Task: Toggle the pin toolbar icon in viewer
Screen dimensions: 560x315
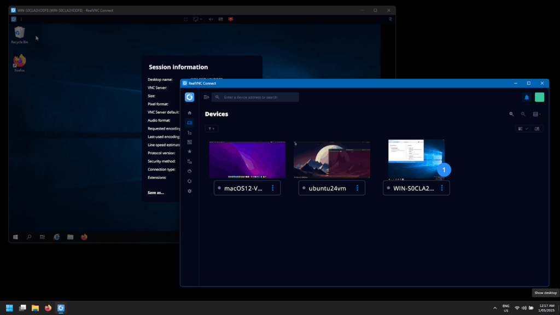Action: pyautogui.click(x=390, y=19)
